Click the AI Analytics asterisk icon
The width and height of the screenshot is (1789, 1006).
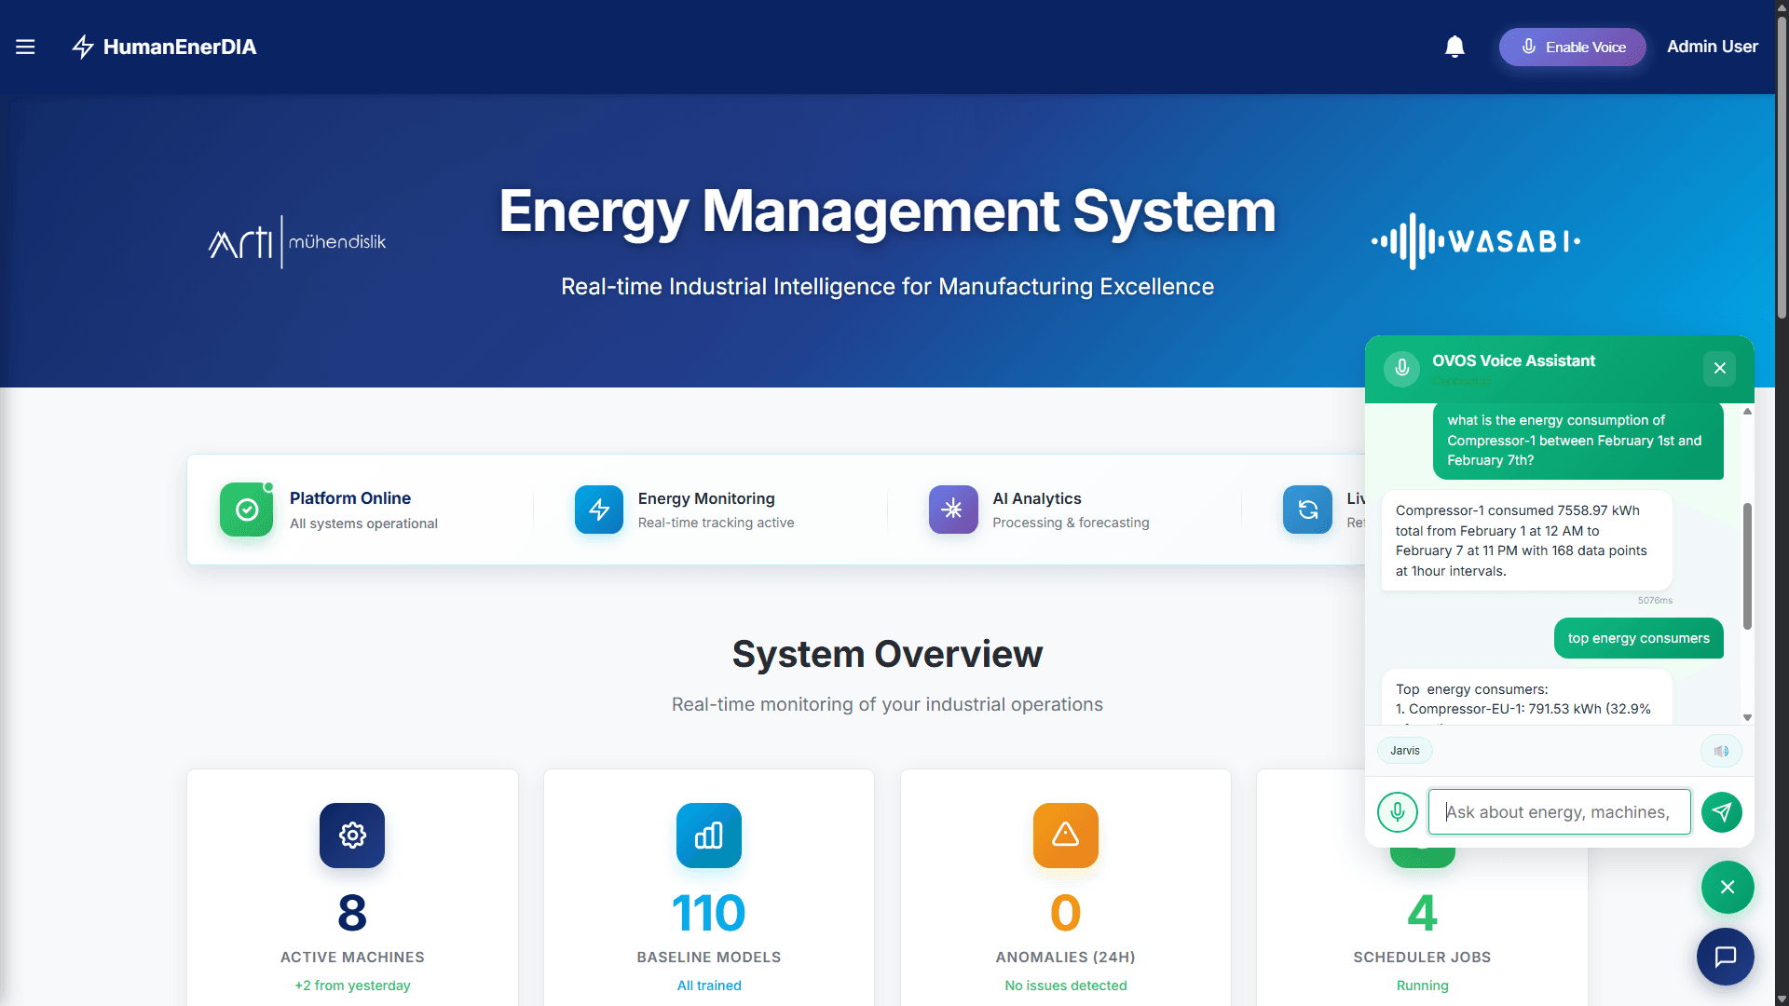tap(952, 510)
